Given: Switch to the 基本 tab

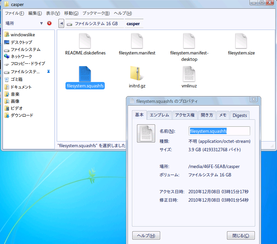Looking at the screenshot, I should 139,115.
